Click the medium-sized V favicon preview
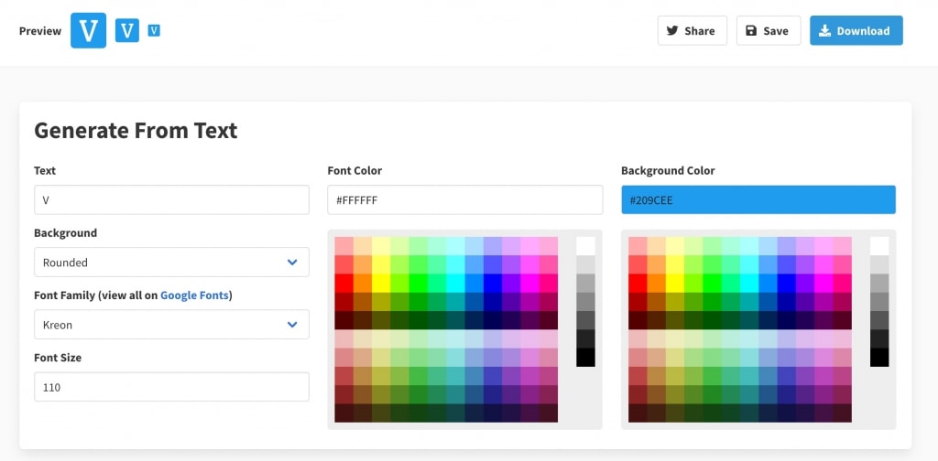 [x=127, y=30]
